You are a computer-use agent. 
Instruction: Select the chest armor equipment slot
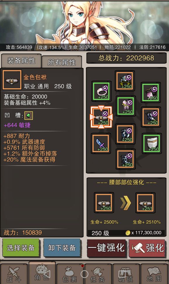[x=126, y=106]
